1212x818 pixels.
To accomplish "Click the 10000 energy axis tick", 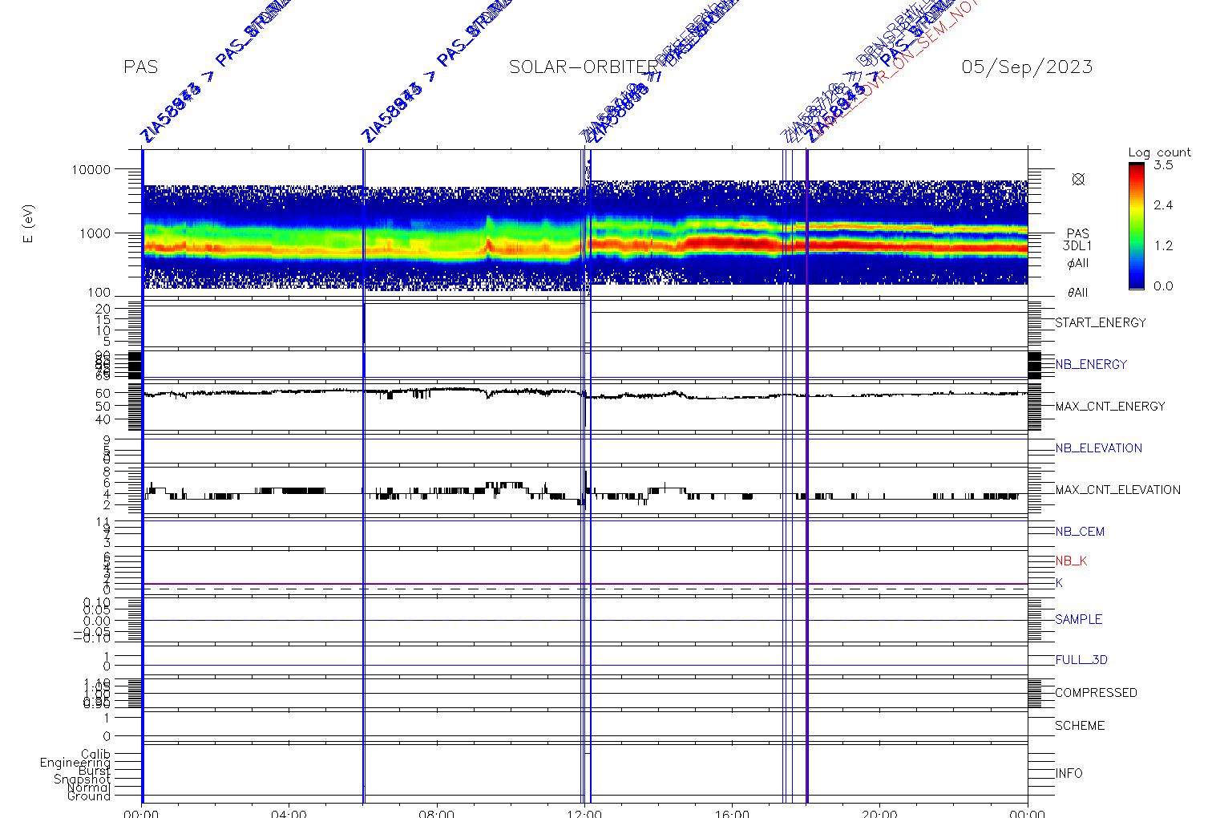I will pyautogui.click(x=90, y=169).
